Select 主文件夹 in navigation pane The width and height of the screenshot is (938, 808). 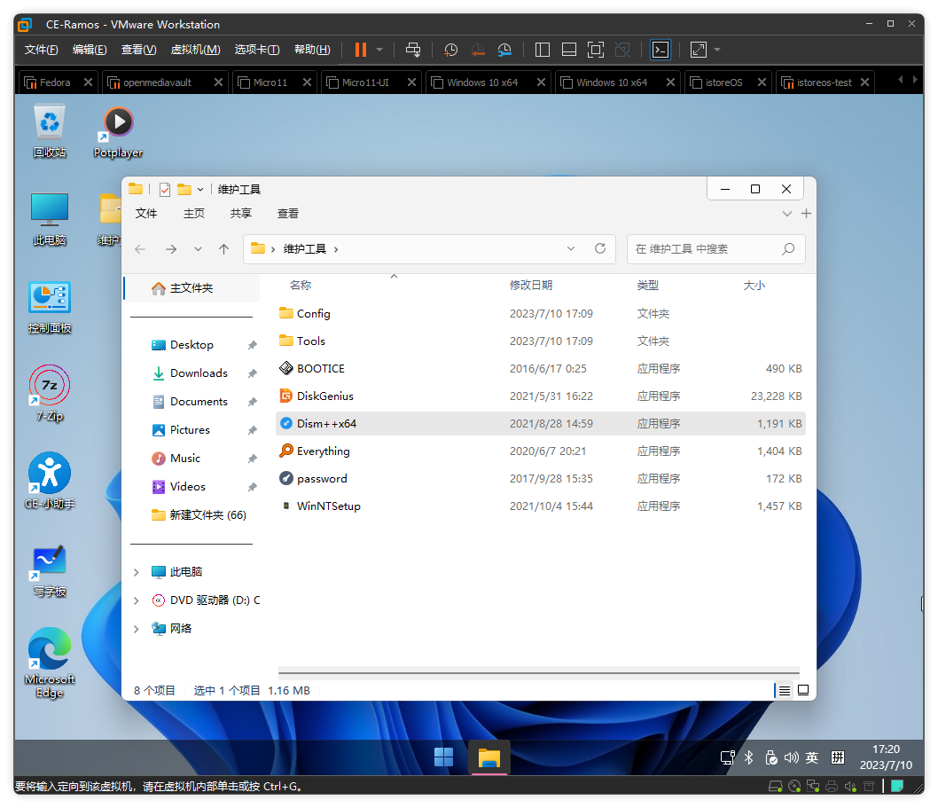click(192, 288)
